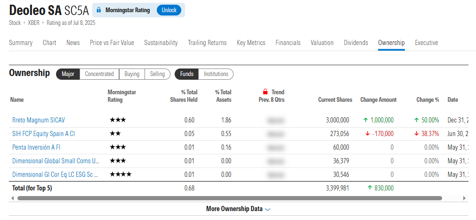Click the Date column header
476x220 pixels.
coord(452,99)
